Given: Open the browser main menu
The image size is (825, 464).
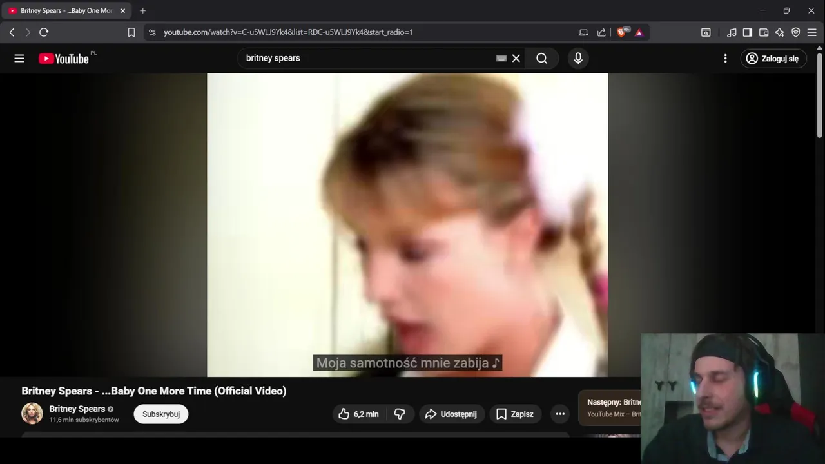Looking at the screenshot, I should (x=812, y=32).
